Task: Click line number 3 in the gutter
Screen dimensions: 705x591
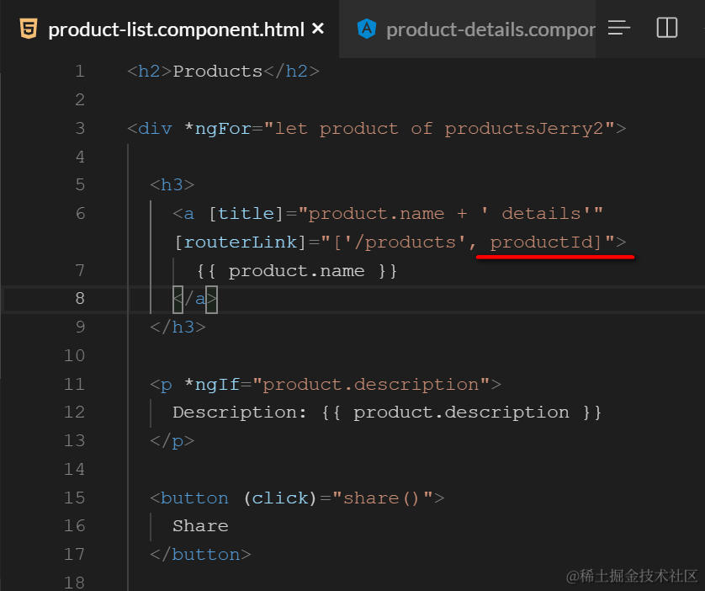Action: [80, 129]
